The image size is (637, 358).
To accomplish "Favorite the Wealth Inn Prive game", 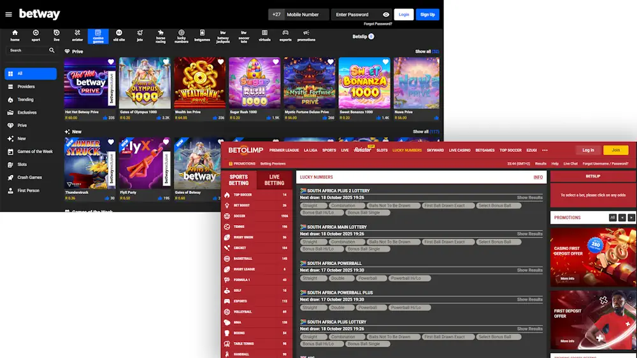I will (x=220, y=62).
